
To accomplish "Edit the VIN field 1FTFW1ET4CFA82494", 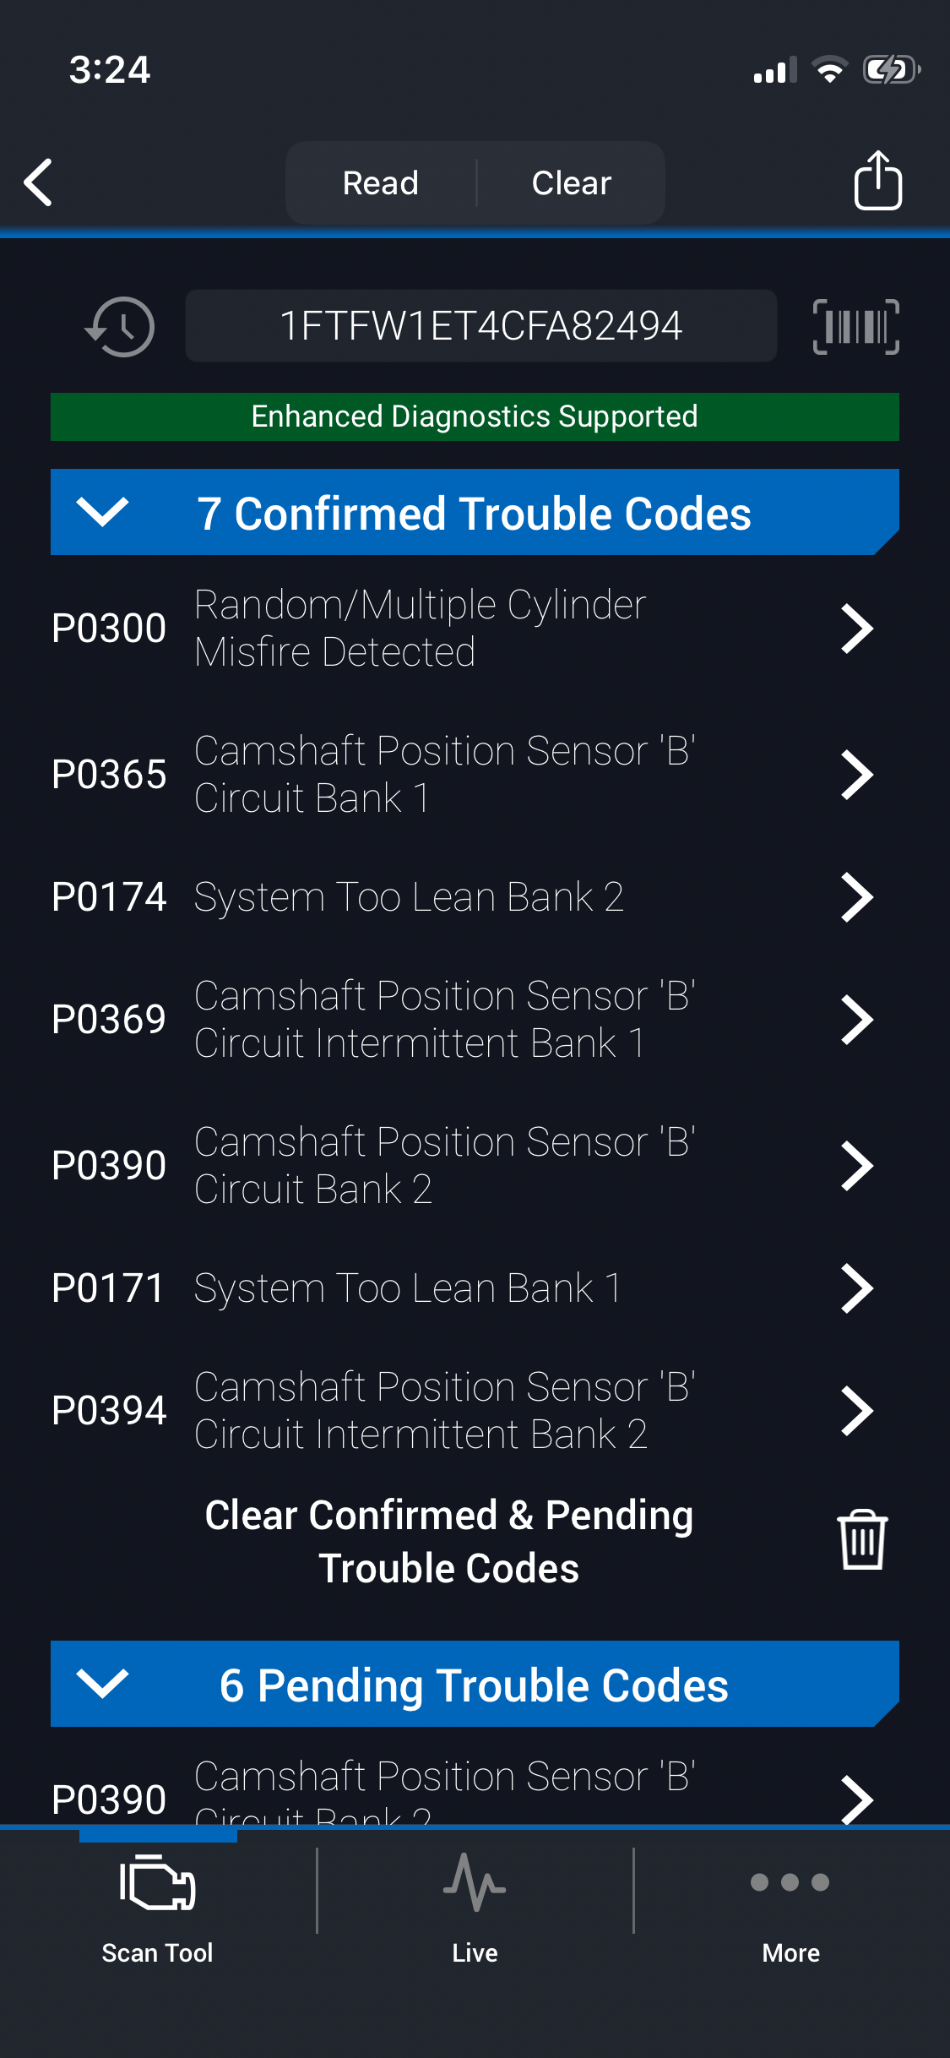I will [x=480, y=326].
